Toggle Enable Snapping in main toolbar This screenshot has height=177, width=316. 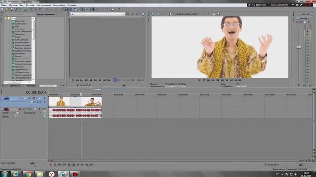[x=65, y=9]
